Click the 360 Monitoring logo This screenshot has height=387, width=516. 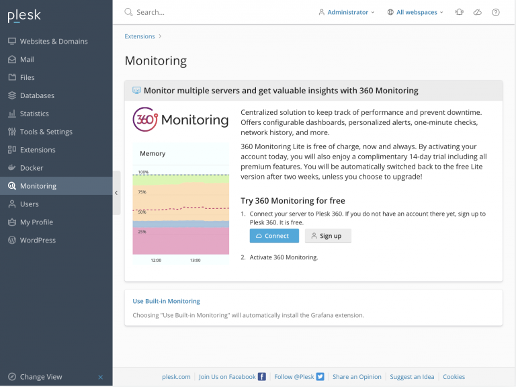pos(180,120)
